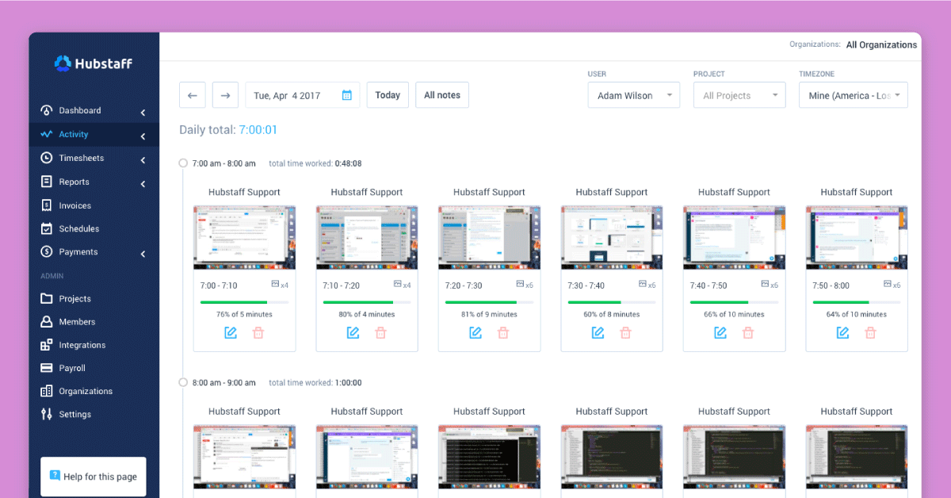Edit the 7:40 - 7:50 time entry

tap(720, 333)
